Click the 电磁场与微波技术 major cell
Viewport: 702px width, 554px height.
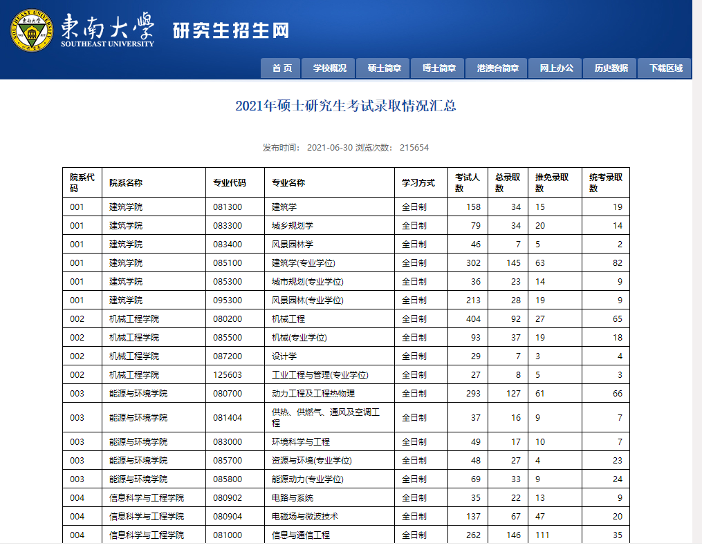329,517
